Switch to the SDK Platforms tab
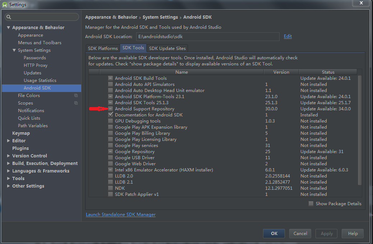This screenshot has width=373, height=244. click(103, 49)
